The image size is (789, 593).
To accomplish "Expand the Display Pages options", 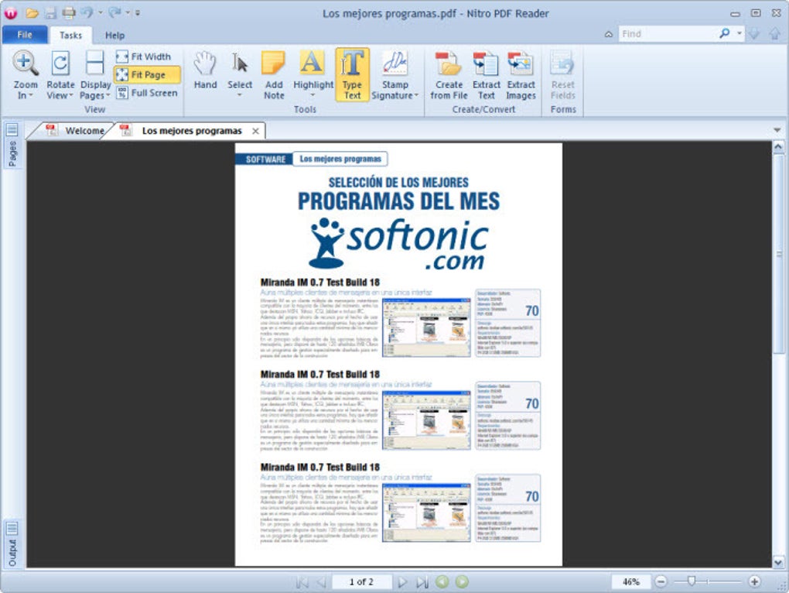I will (94, 74).
